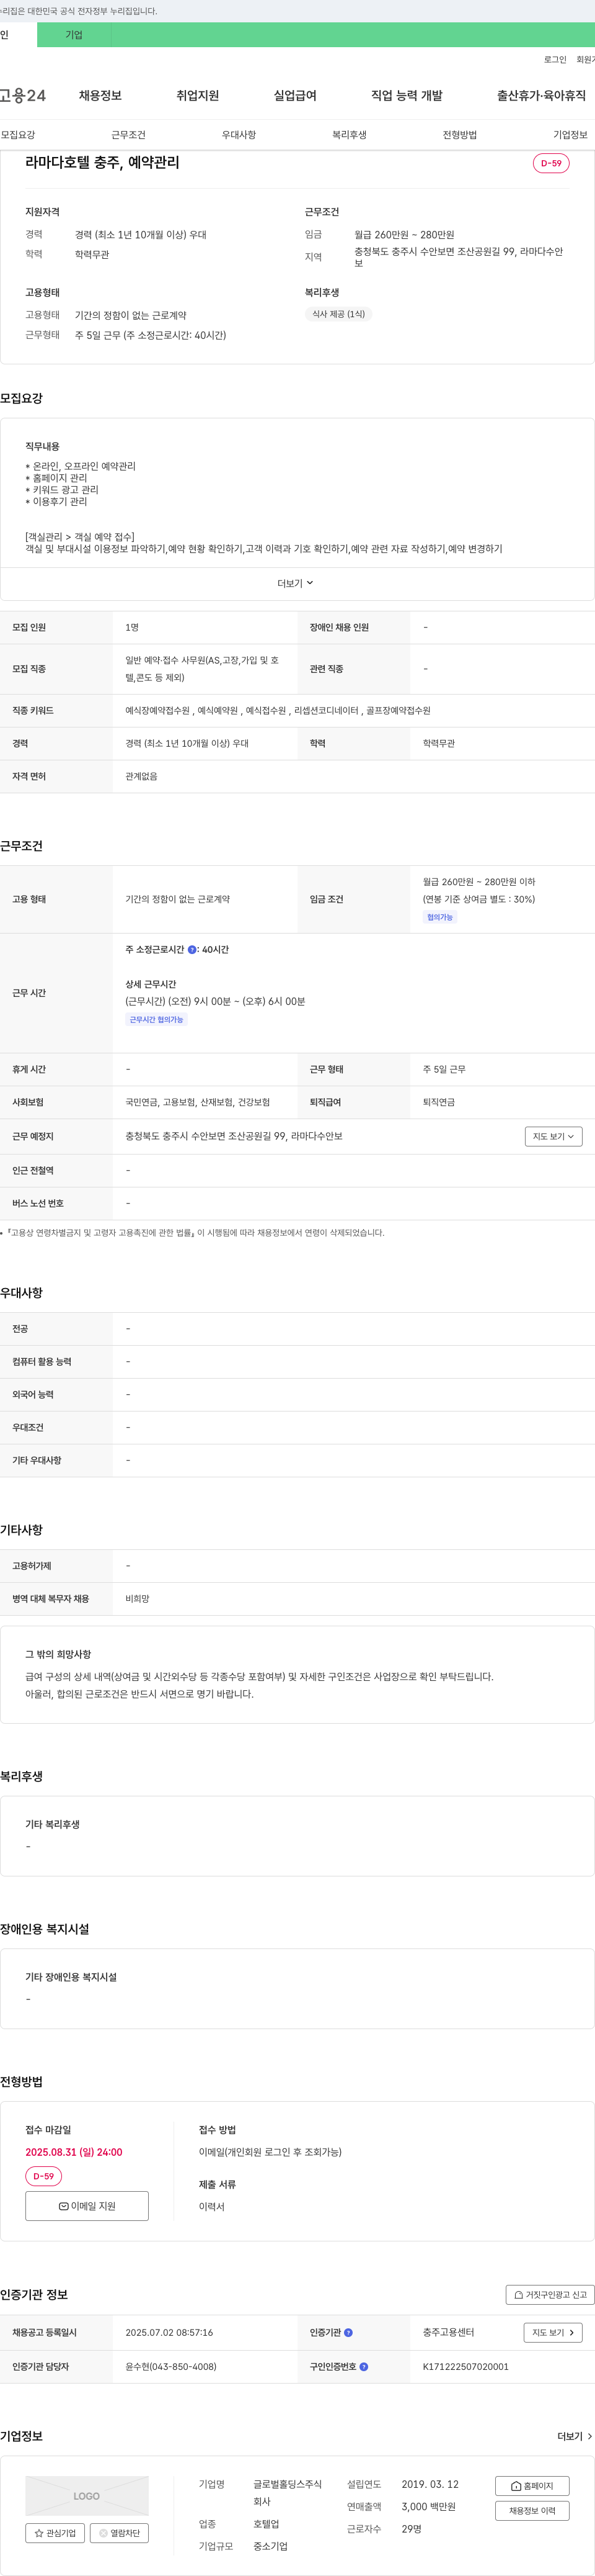Click the registration time 2025.07.02 08:57:16
This screenshot has height=2576, width=595.
coord(169,2333)
